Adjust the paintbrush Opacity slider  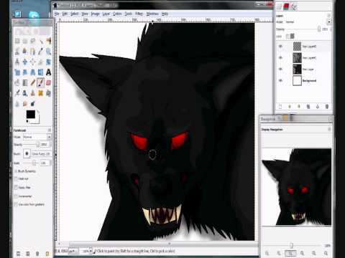pyautogui.click(x=31, y=145)
